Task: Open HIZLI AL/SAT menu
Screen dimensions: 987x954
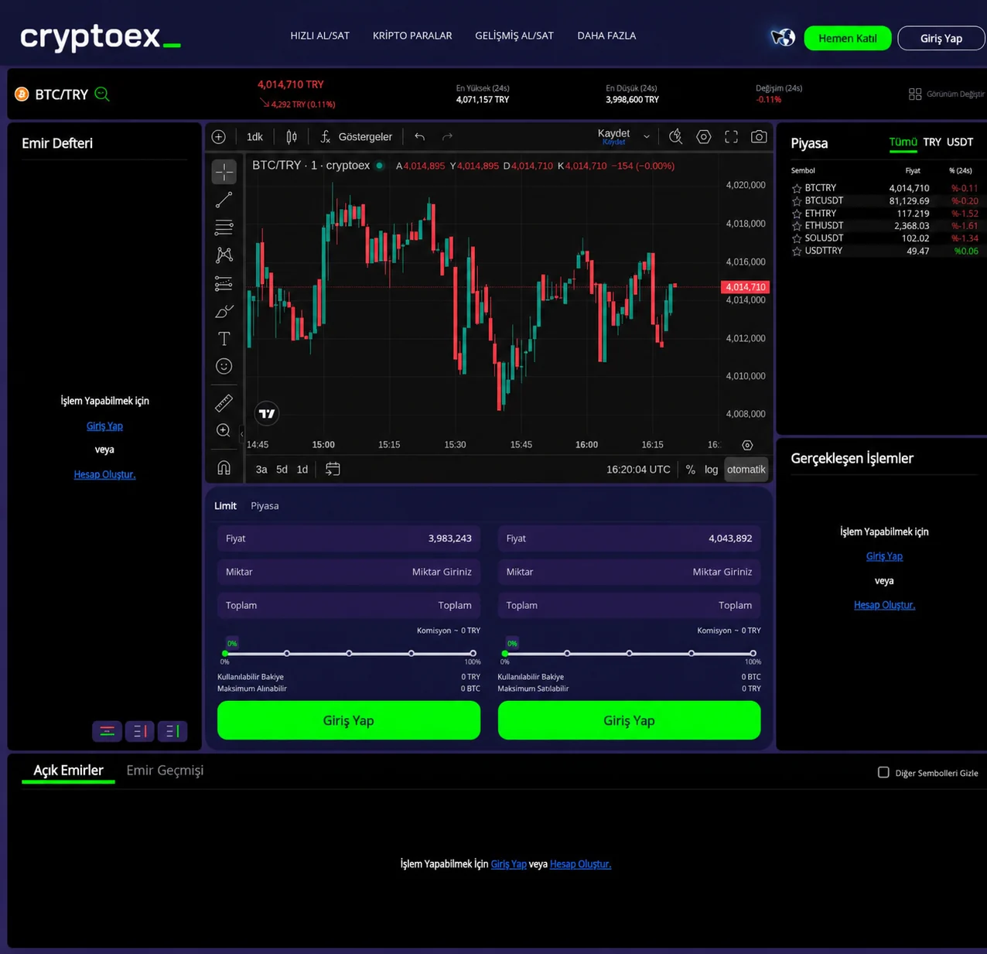Action: (319, 36)
